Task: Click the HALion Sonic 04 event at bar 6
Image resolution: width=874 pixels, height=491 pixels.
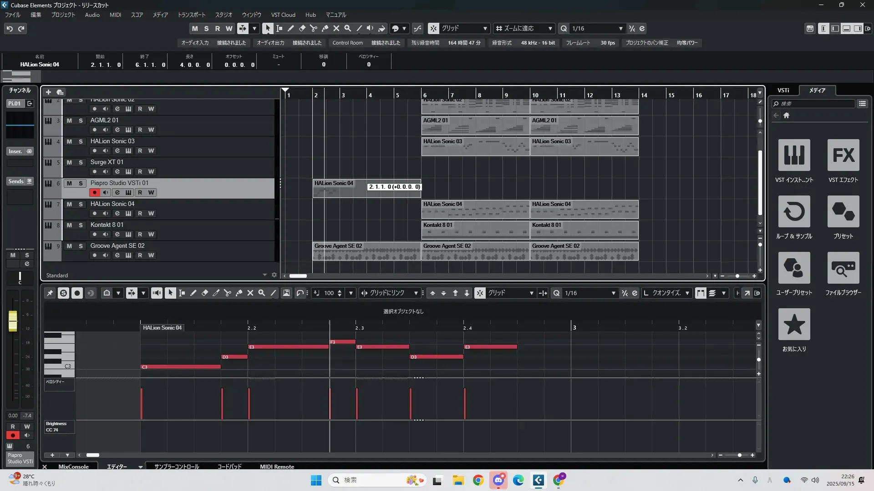Action: point(475,210)
